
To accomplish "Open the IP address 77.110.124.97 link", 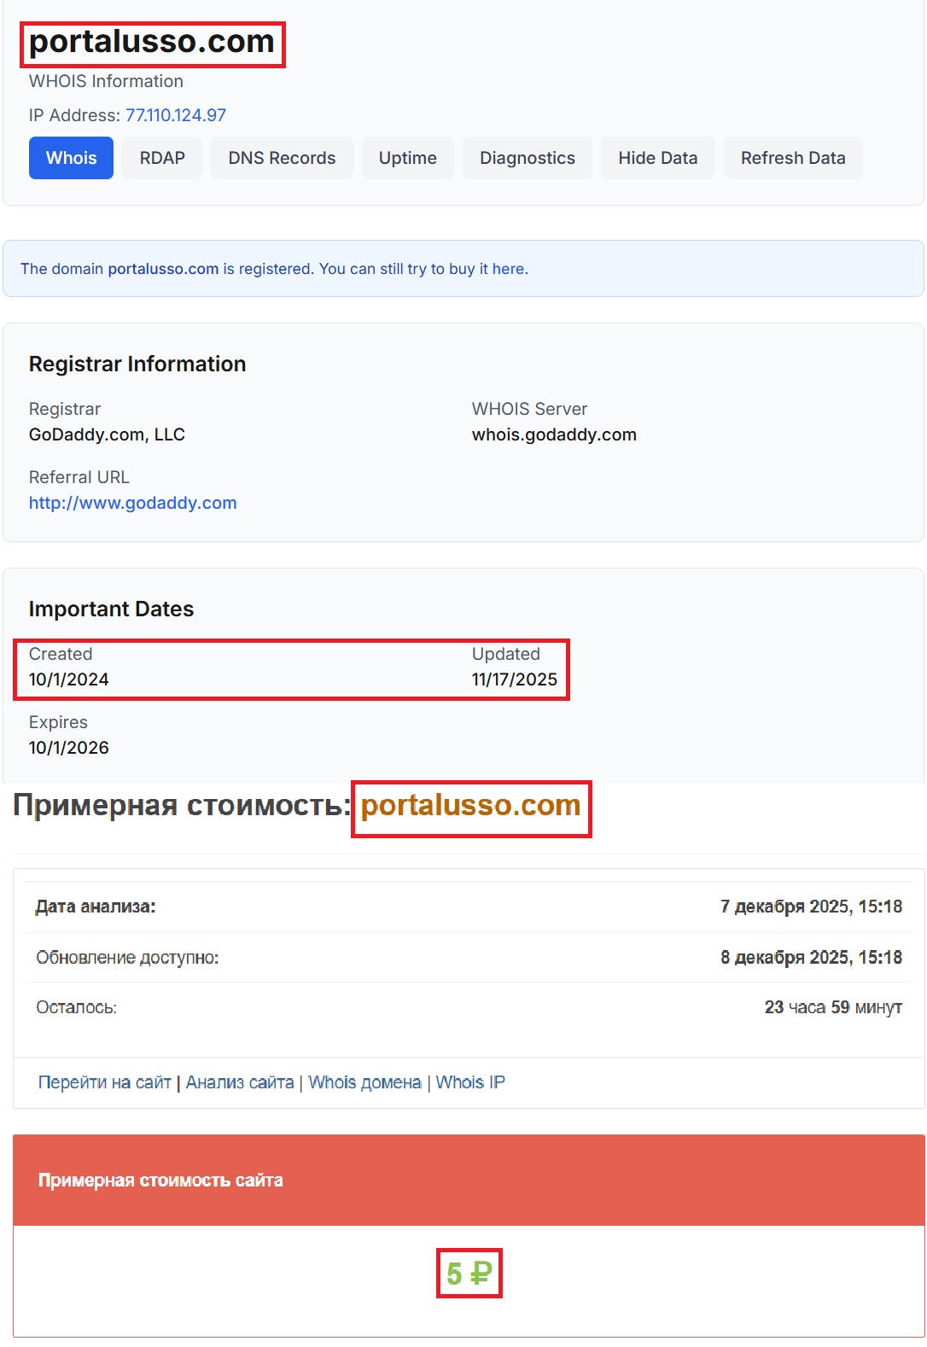I will [x=175, y=114].
